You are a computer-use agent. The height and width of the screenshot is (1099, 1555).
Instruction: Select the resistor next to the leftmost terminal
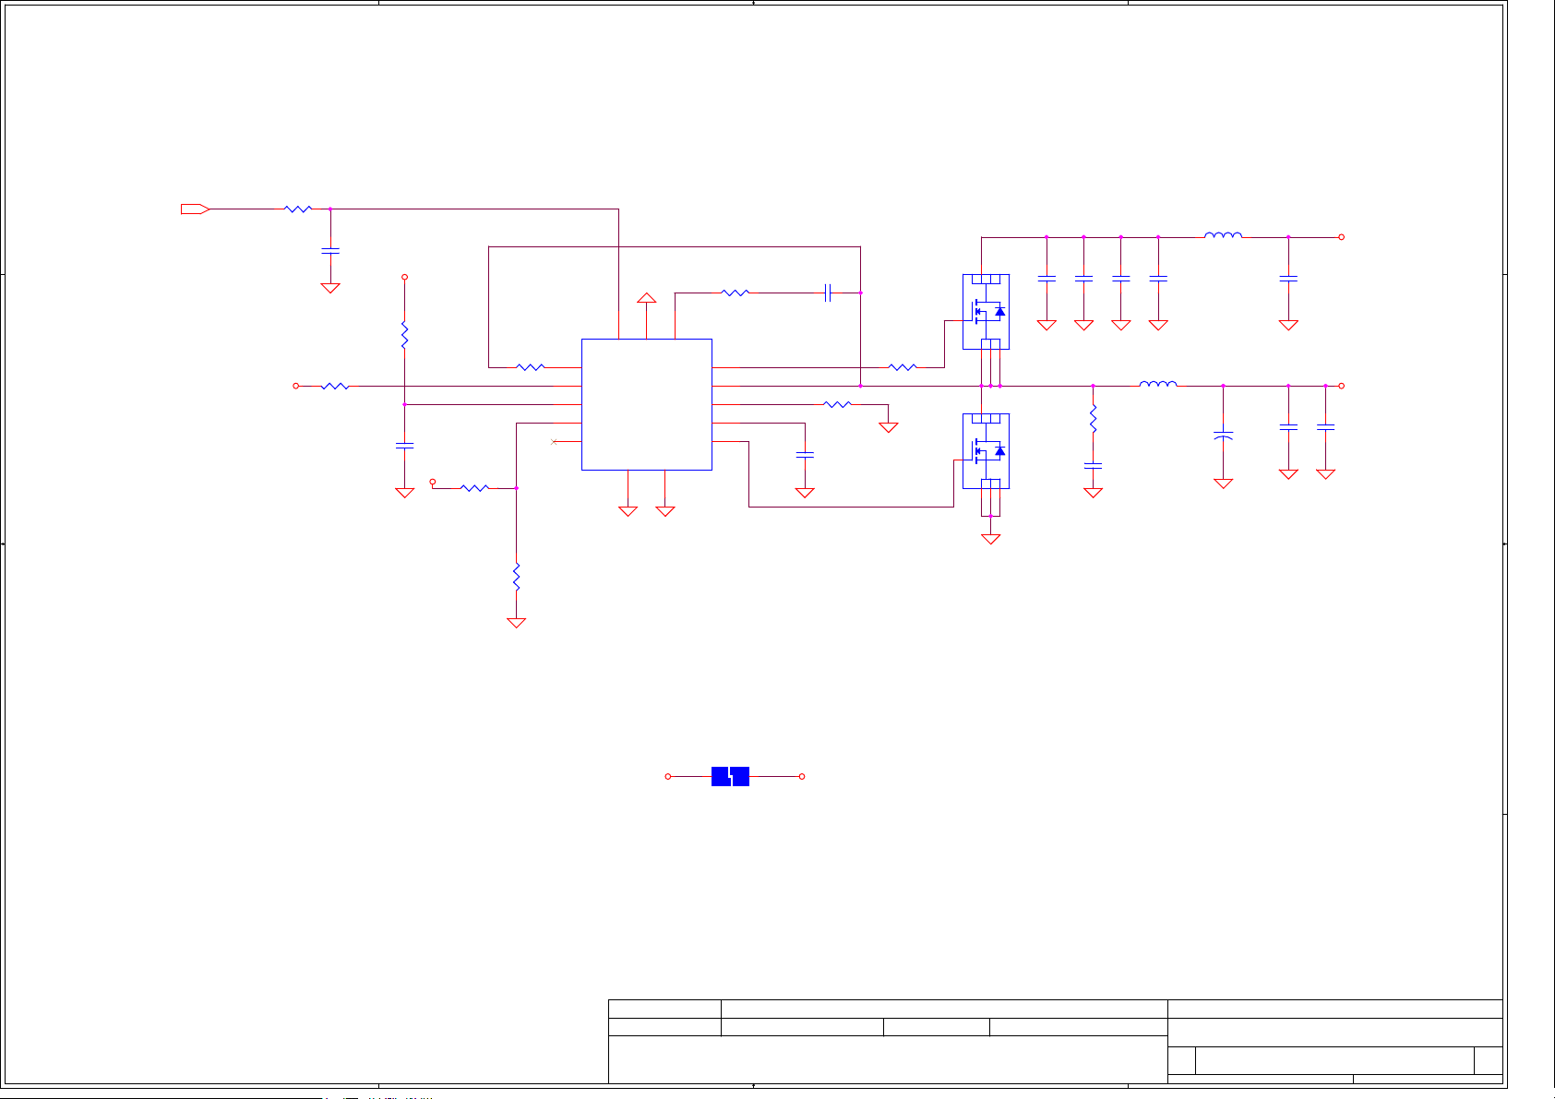(x=335, y=386)
